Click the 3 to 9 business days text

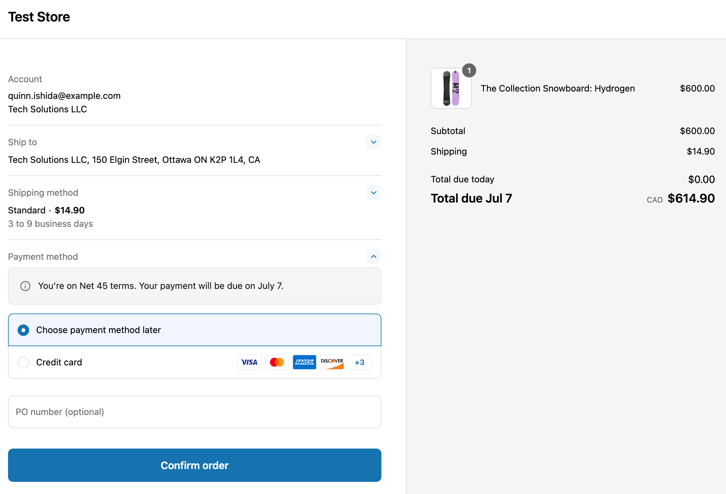50,224
